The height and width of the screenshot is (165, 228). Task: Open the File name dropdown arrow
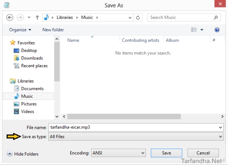click(221, 127)
